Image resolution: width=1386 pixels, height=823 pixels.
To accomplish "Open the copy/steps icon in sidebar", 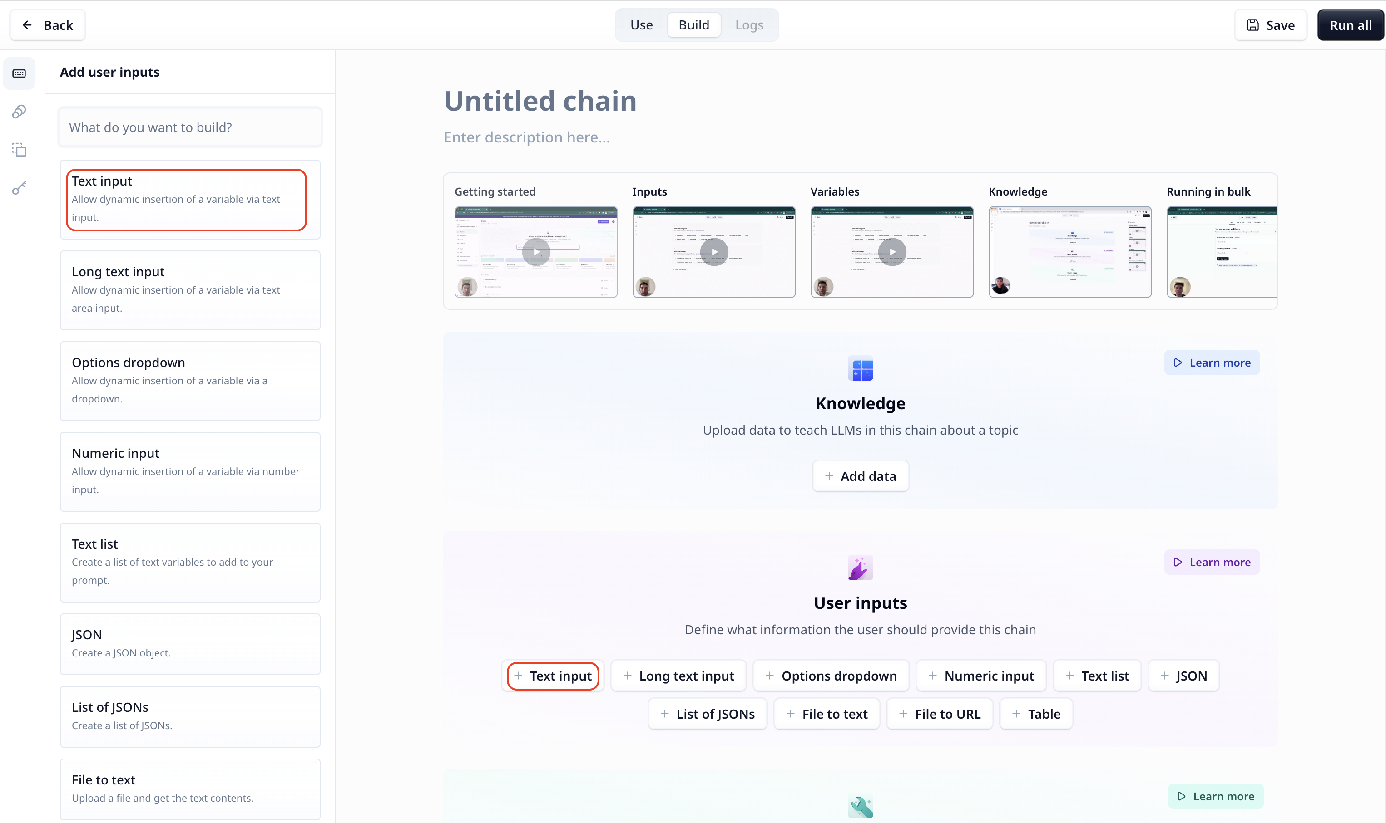I will click(19, 150).
